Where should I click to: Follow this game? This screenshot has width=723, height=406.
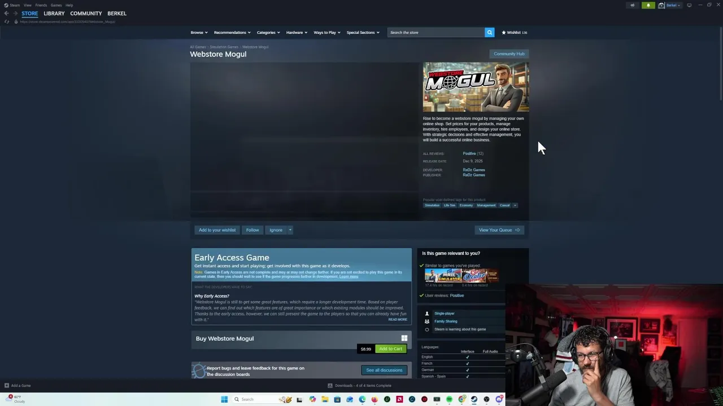point(252,230)
